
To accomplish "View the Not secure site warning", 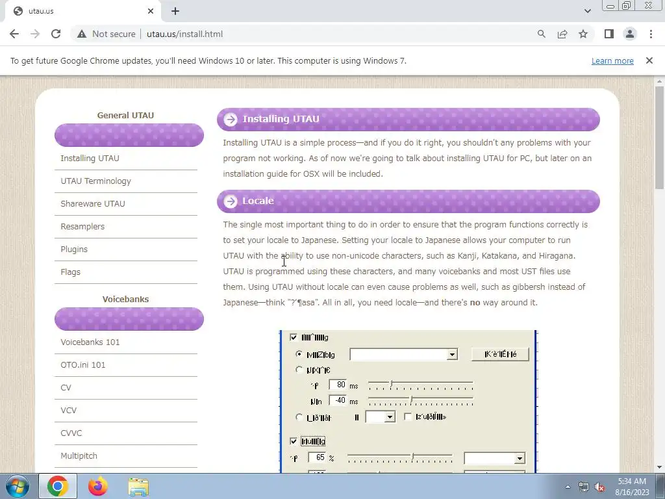I will 107,34.
